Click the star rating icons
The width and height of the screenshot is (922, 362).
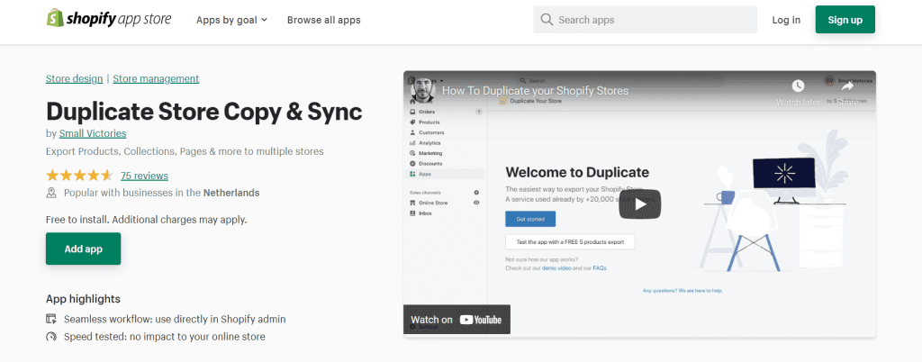pos(79,175)
